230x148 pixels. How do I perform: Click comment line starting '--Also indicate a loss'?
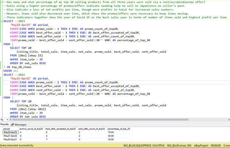[89, 10]
